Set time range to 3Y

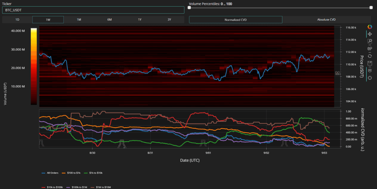169,19
